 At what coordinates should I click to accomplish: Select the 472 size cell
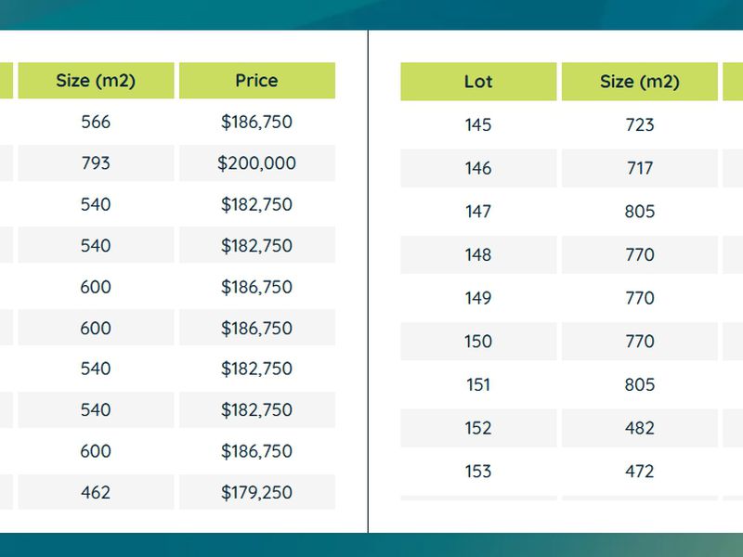pos(639,472)
